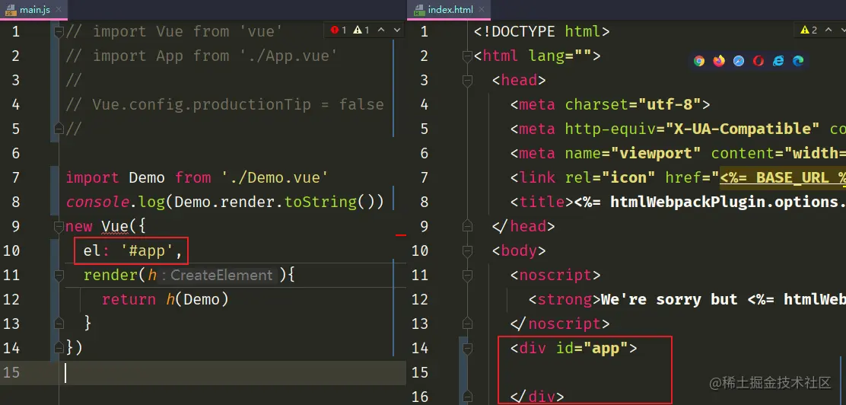The image size is (846, 405).
Task: Click './Demo.vue' import path string
Action: click(275, 177)
